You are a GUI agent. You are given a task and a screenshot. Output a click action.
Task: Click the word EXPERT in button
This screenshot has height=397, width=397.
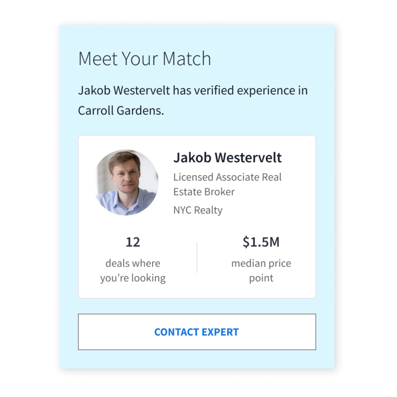tap(220, 332)
